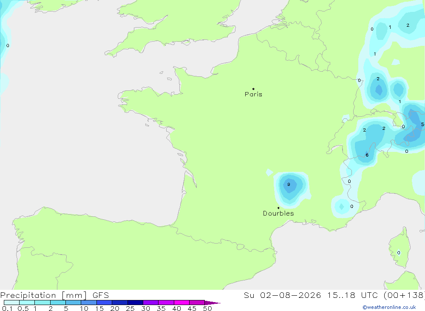Image resolution: width=425 pixels, height=311 pixels.
Task: Pick the legend swatch between 10 and 15
Action: 89,303
